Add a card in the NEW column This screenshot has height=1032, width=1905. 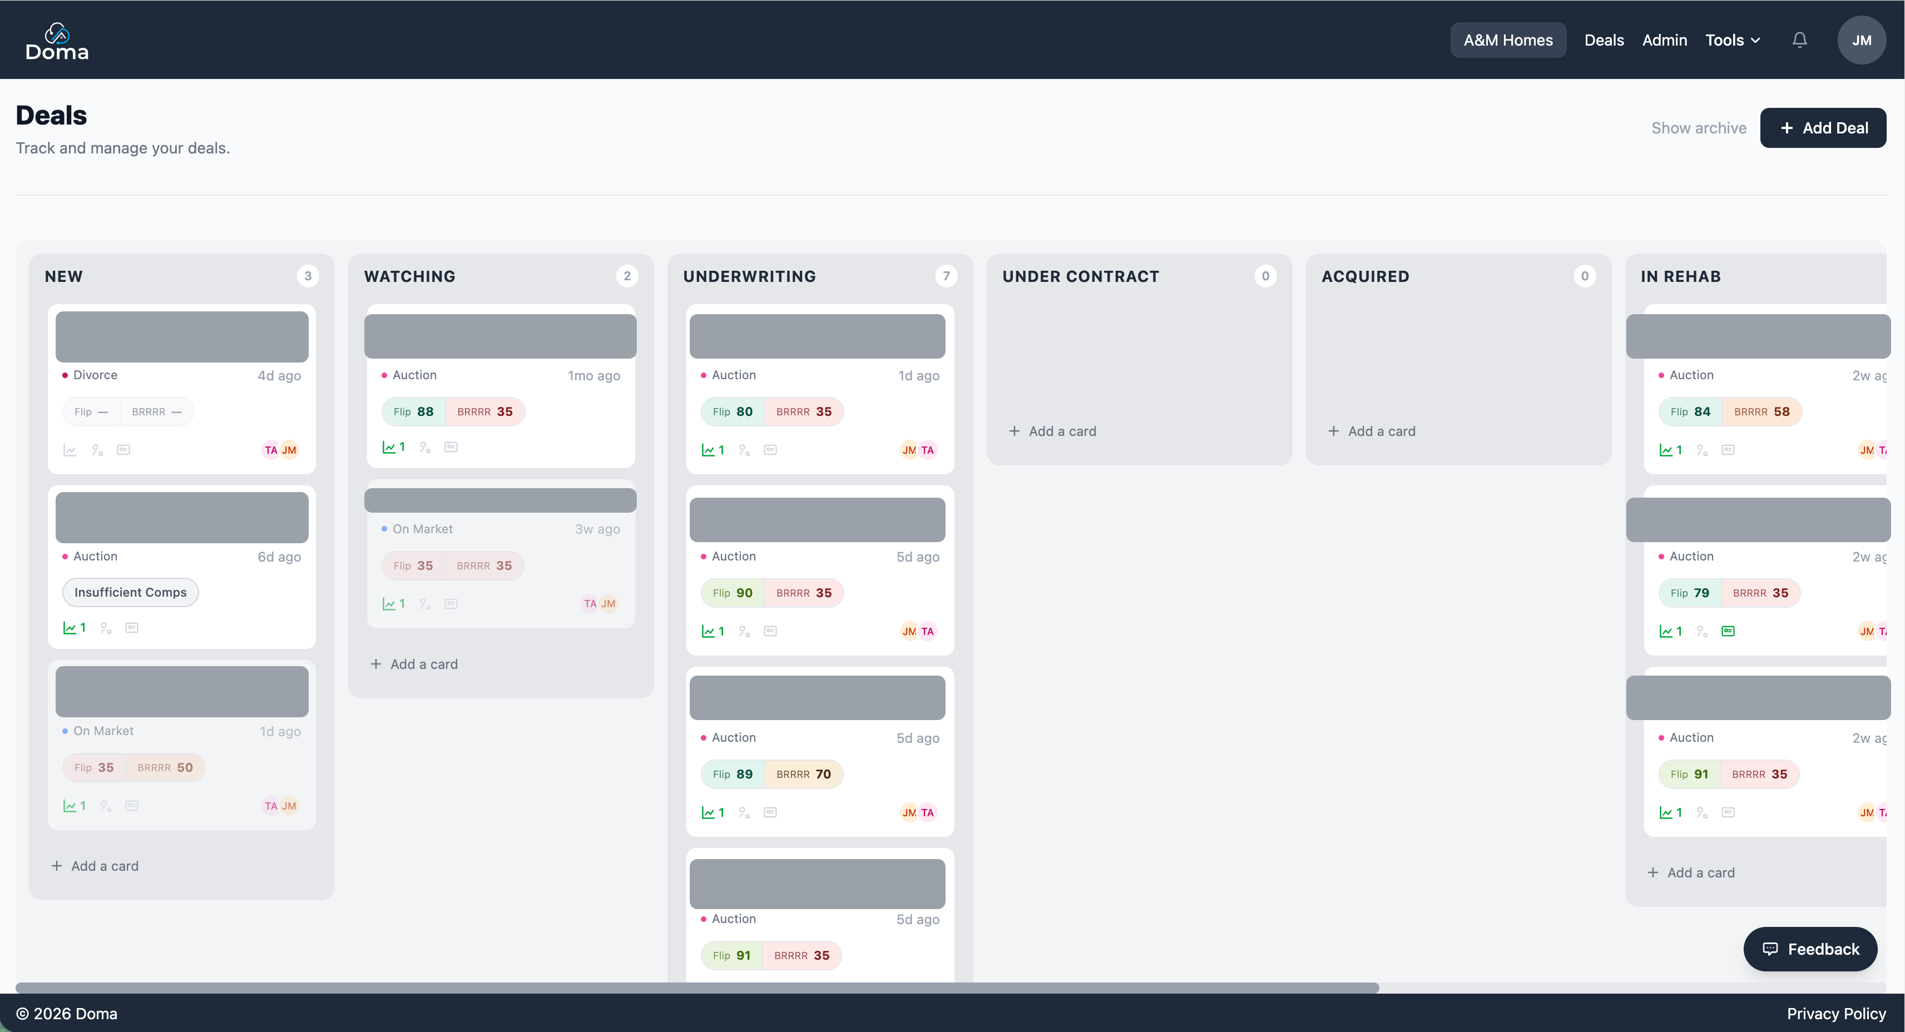95,865
